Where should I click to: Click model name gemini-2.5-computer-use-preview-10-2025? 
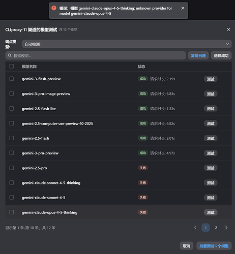pos(57,123)
